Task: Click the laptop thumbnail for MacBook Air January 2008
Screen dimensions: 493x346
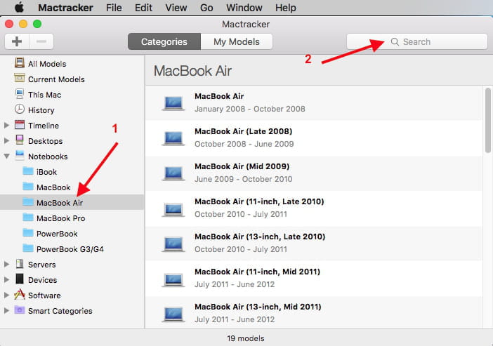Action: pos(173,102)
